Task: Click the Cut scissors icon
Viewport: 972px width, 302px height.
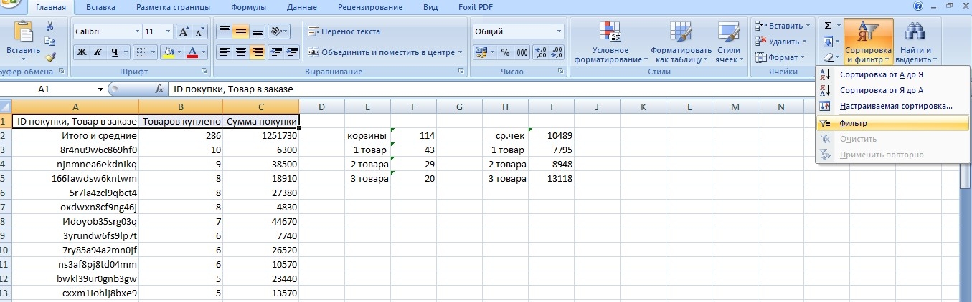Action: pos(50,25)
